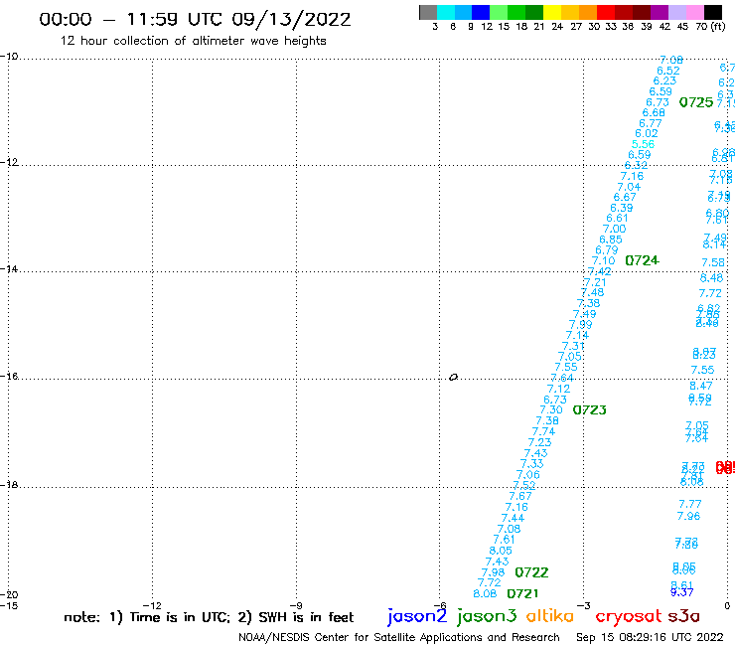Click the green track time label '0723'
Viewport: 735px width, 646px height.
pos(590,410)
